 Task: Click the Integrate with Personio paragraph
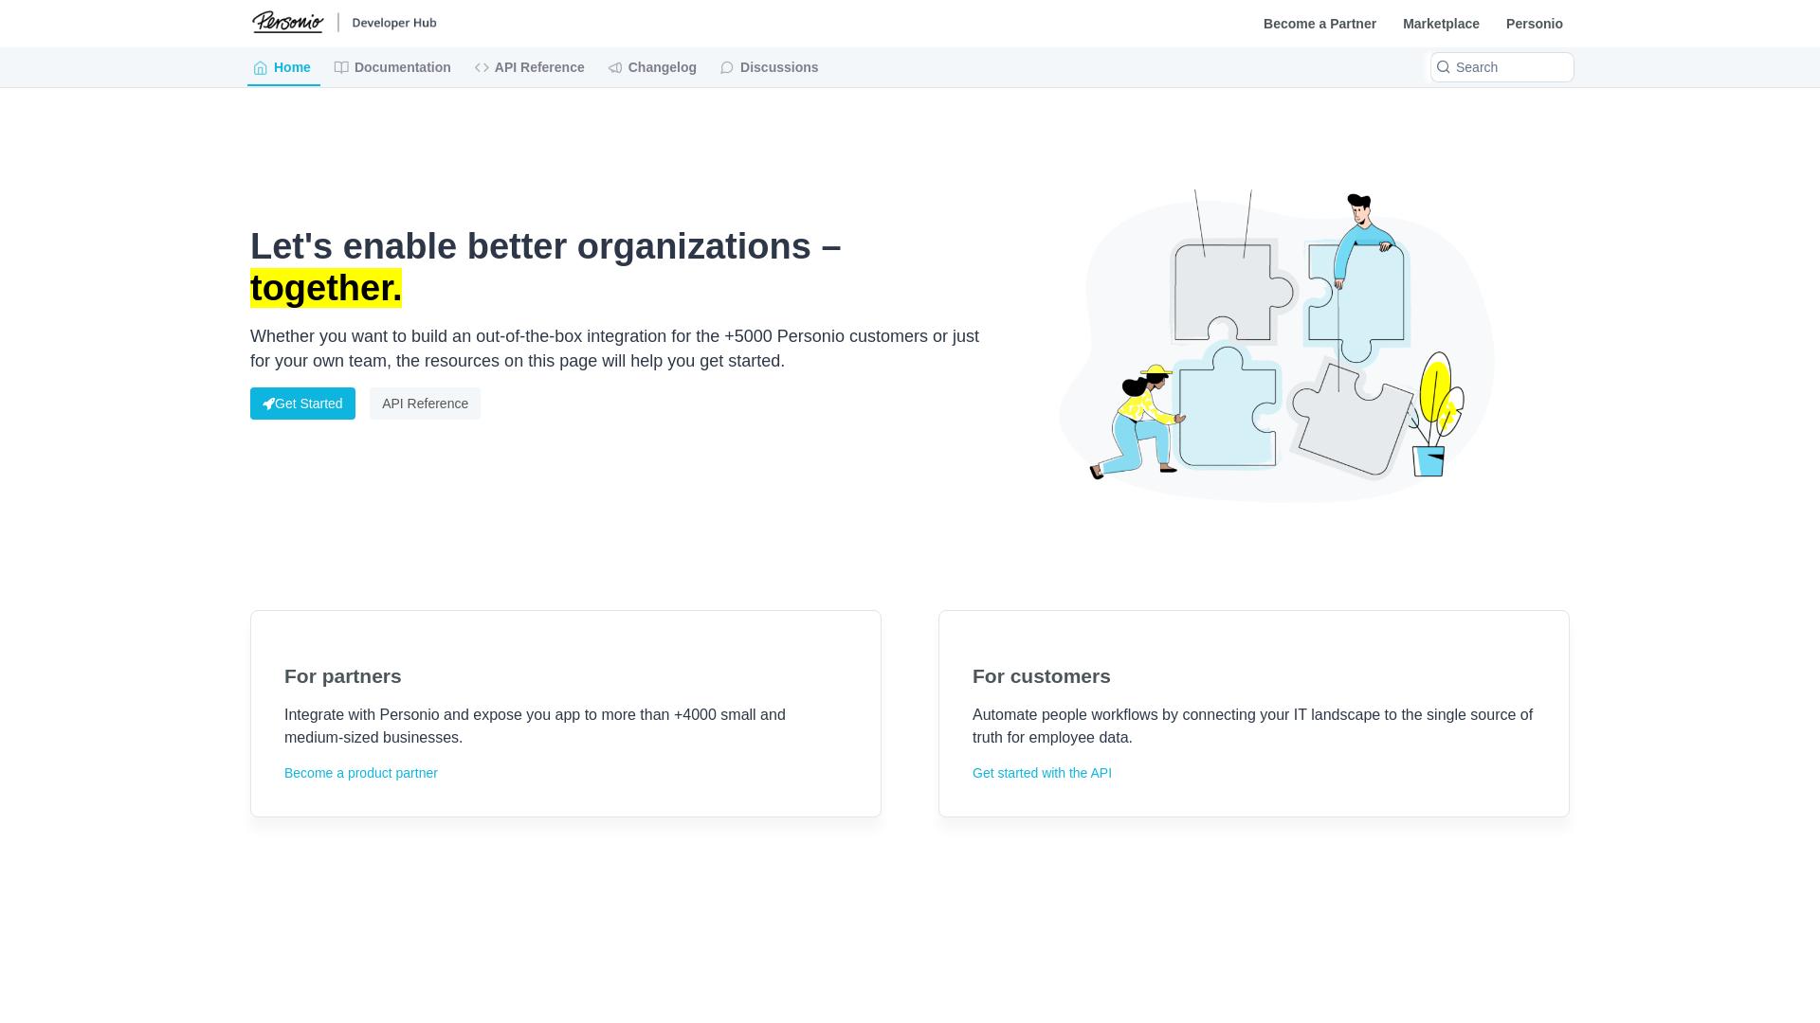coord(535,727)
